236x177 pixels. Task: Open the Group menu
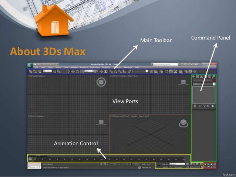pyautogui.click(x=50, y=67)
